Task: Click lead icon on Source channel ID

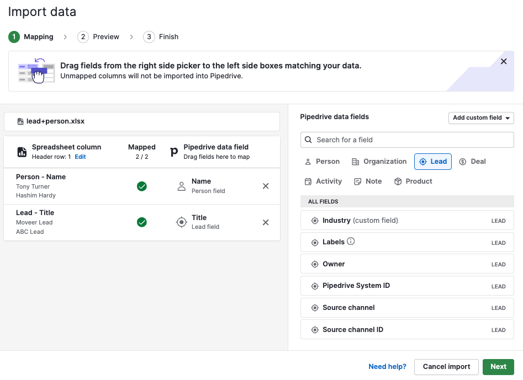Action: (315, 330)
